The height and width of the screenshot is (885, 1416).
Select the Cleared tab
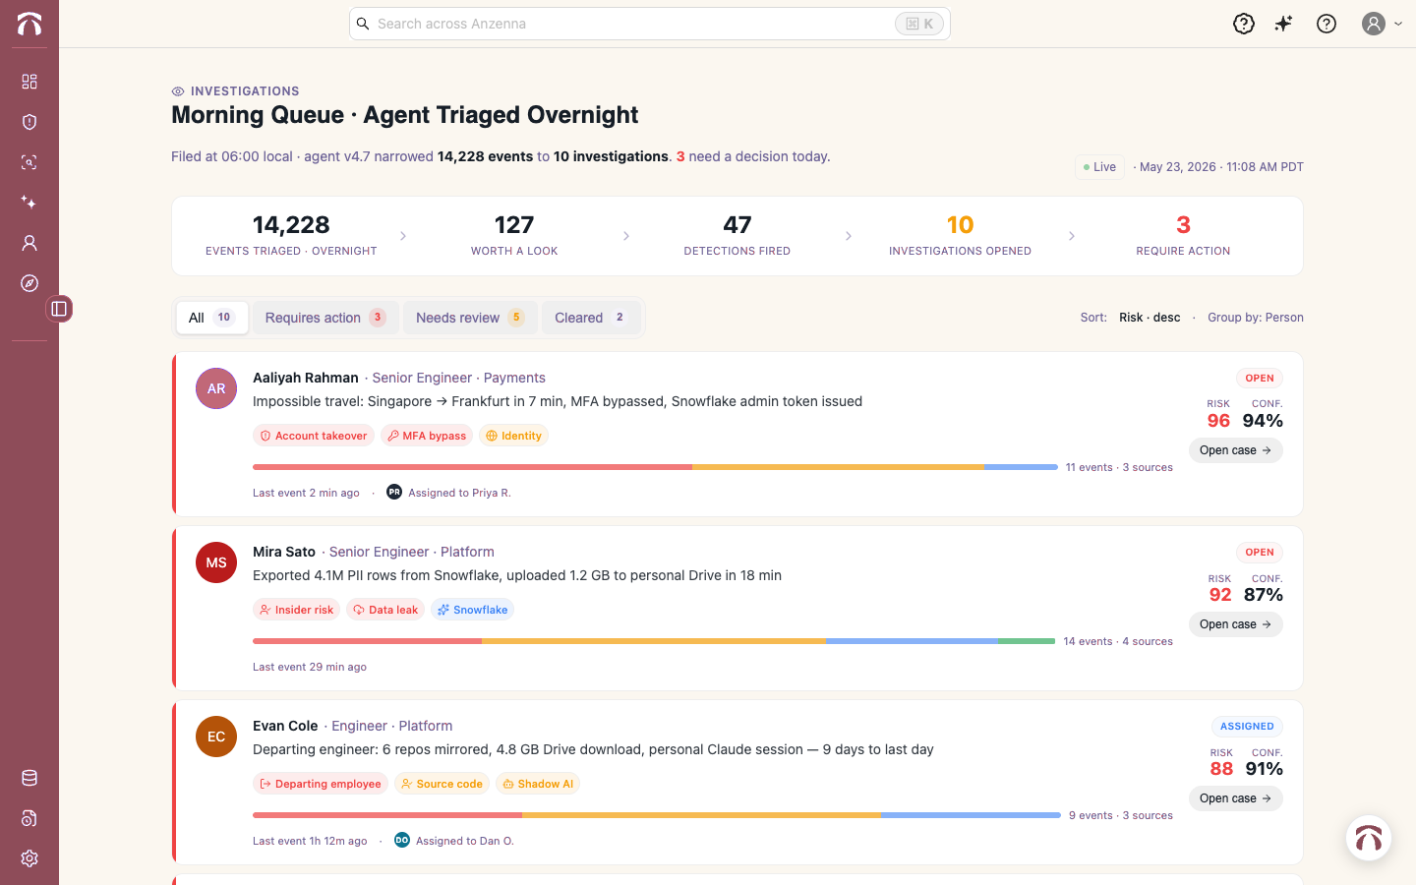click(590, 318)
